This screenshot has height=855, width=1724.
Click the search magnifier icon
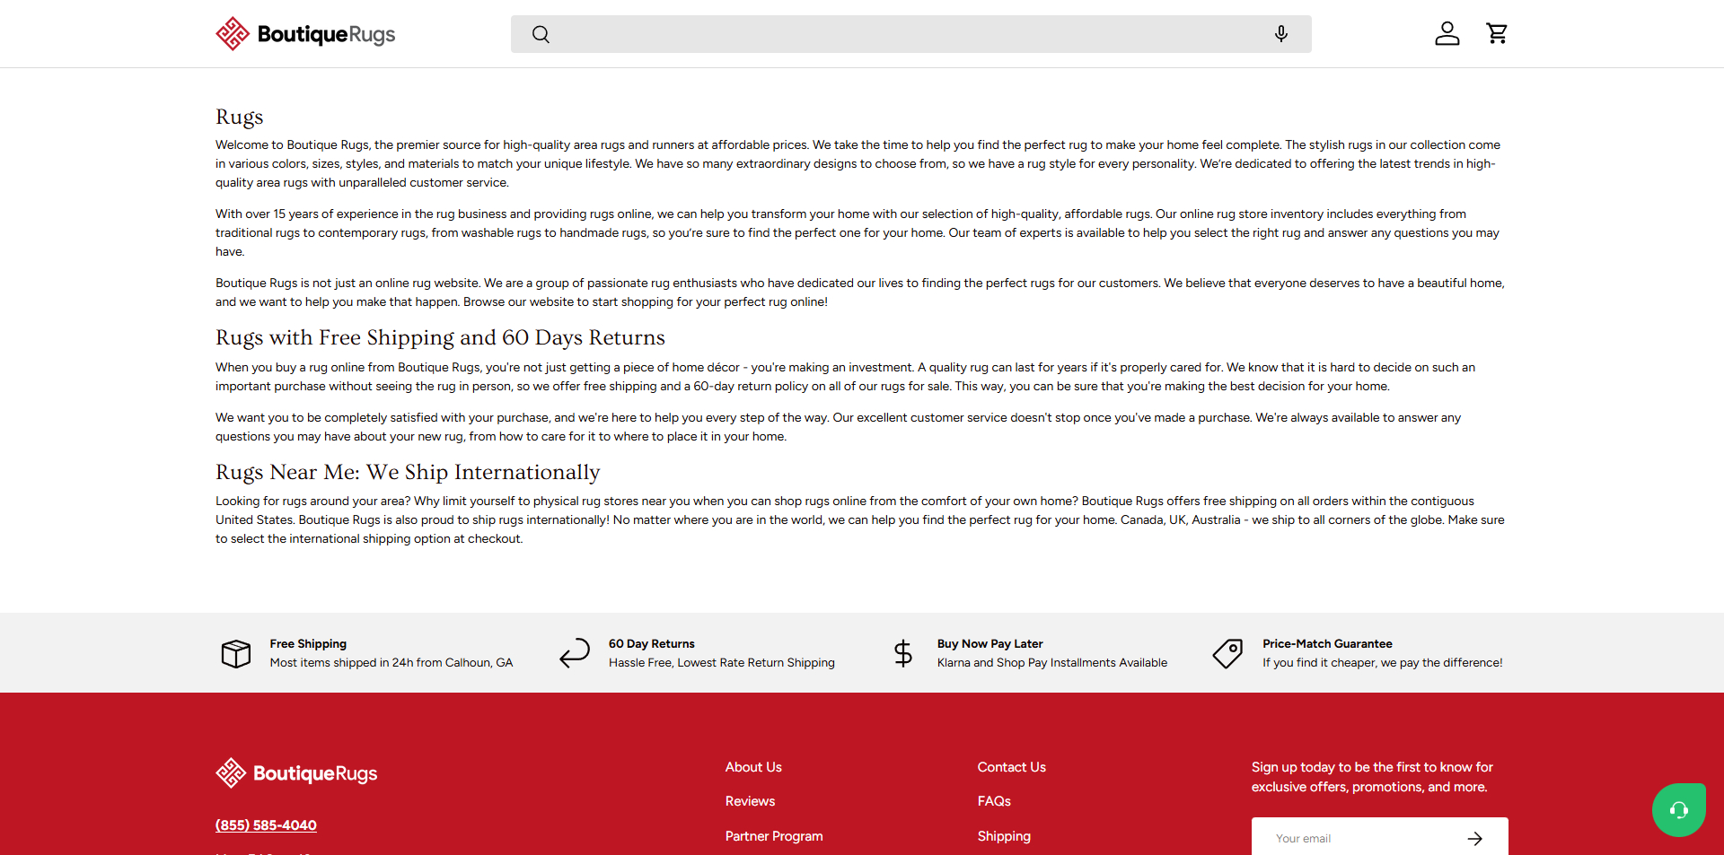pos(541,34)
